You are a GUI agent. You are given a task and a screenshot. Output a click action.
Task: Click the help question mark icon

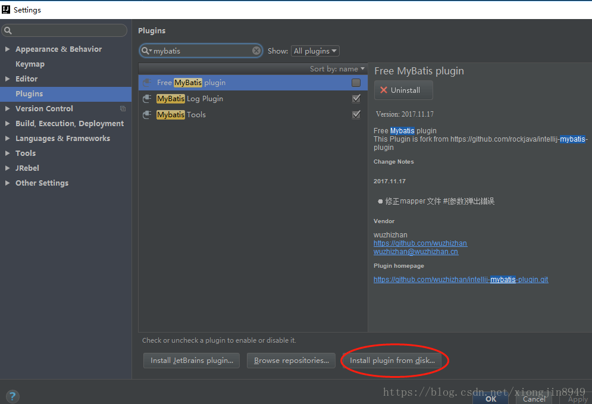point(12,396)
